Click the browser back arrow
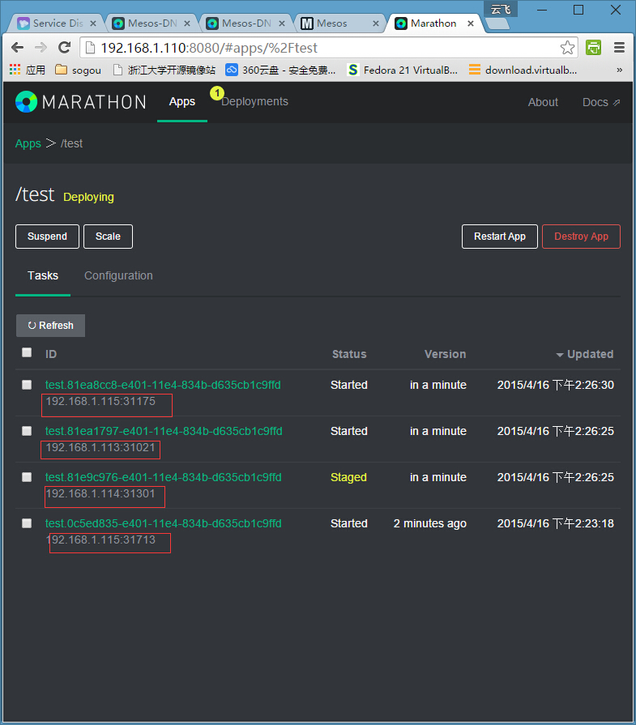The width and height of the screenshot is (636, 725). pos(18,47)
